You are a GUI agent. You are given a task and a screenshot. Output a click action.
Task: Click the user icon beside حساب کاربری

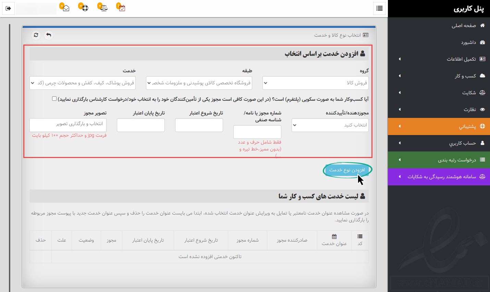pyautogui.click(x=482, y=143)
